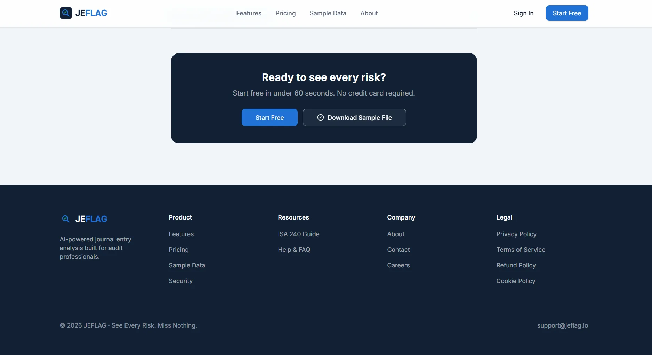Open the Refund Policy link

[x=516, y=265]
